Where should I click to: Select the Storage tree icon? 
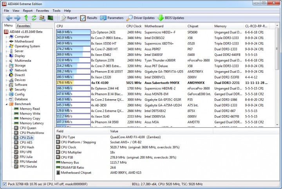11,66
